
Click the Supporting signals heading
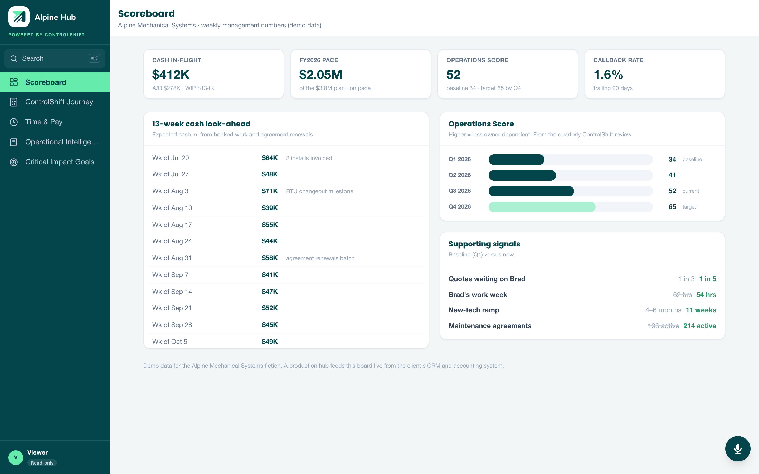click(484, 244)
